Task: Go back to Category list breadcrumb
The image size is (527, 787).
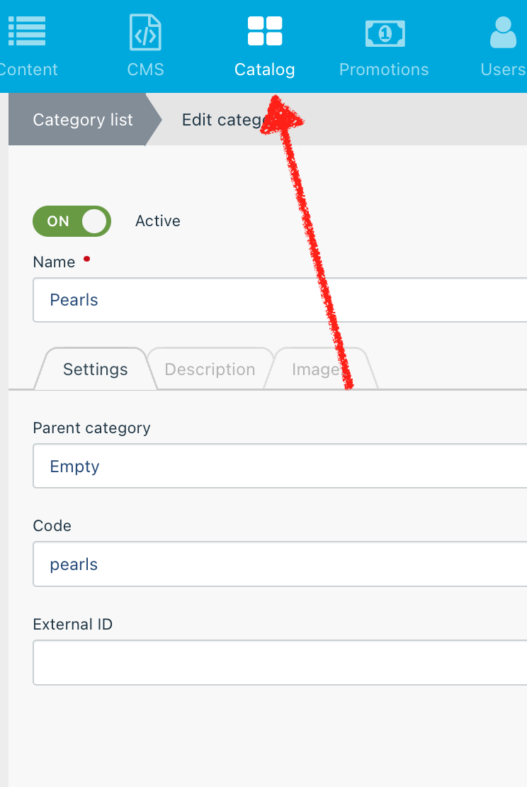Action: 83,119
